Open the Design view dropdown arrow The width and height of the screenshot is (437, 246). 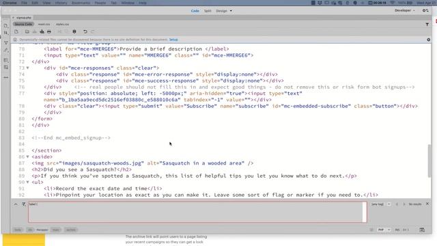pyautogui.click(x=231, y=11)
